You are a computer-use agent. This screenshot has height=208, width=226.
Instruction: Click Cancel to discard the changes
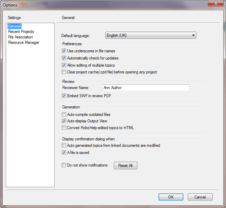coord(200,197)
